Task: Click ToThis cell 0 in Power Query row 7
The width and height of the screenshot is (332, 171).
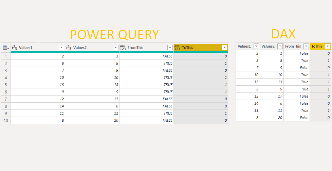Action: pos(201,99)
